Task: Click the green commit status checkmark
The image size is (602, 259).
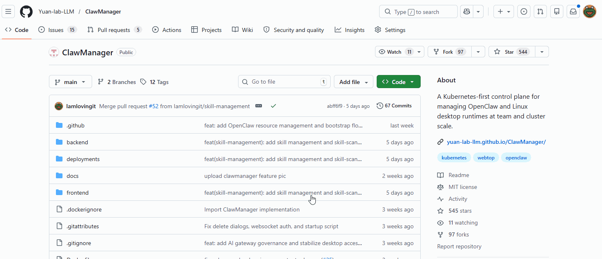Action: pyautogui.click(x=273, y=105)
